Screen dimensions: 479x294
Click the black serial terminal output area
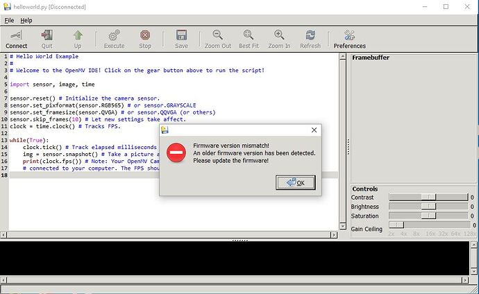[235, 258]
